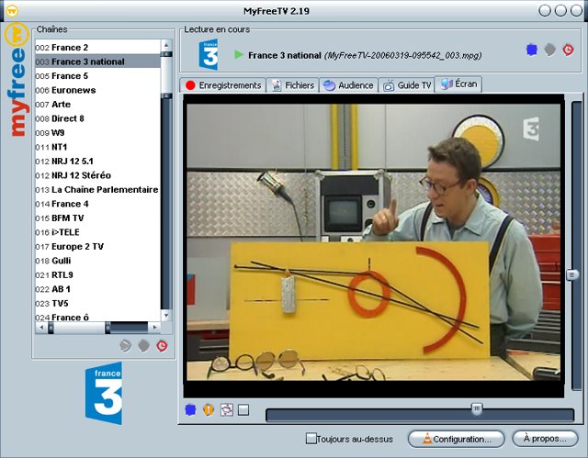Click the gray record icon in Lecture en cours
588x458 pixels.
(549, 50)
